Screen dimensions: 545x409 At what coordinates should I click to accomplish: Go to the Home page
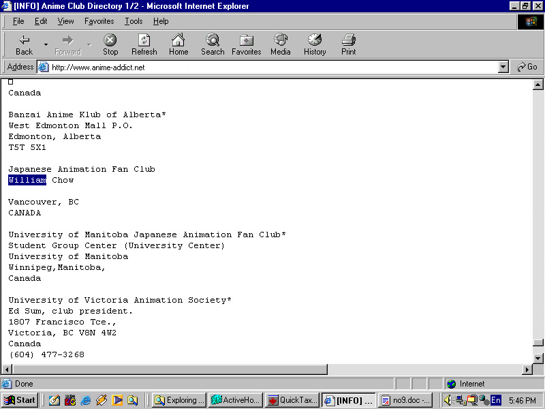tap(178, 45)
